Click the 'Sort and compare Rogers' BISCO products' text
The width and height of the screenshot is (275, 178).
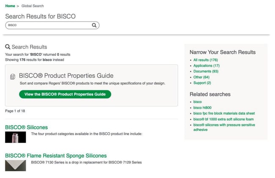[92, 83]
